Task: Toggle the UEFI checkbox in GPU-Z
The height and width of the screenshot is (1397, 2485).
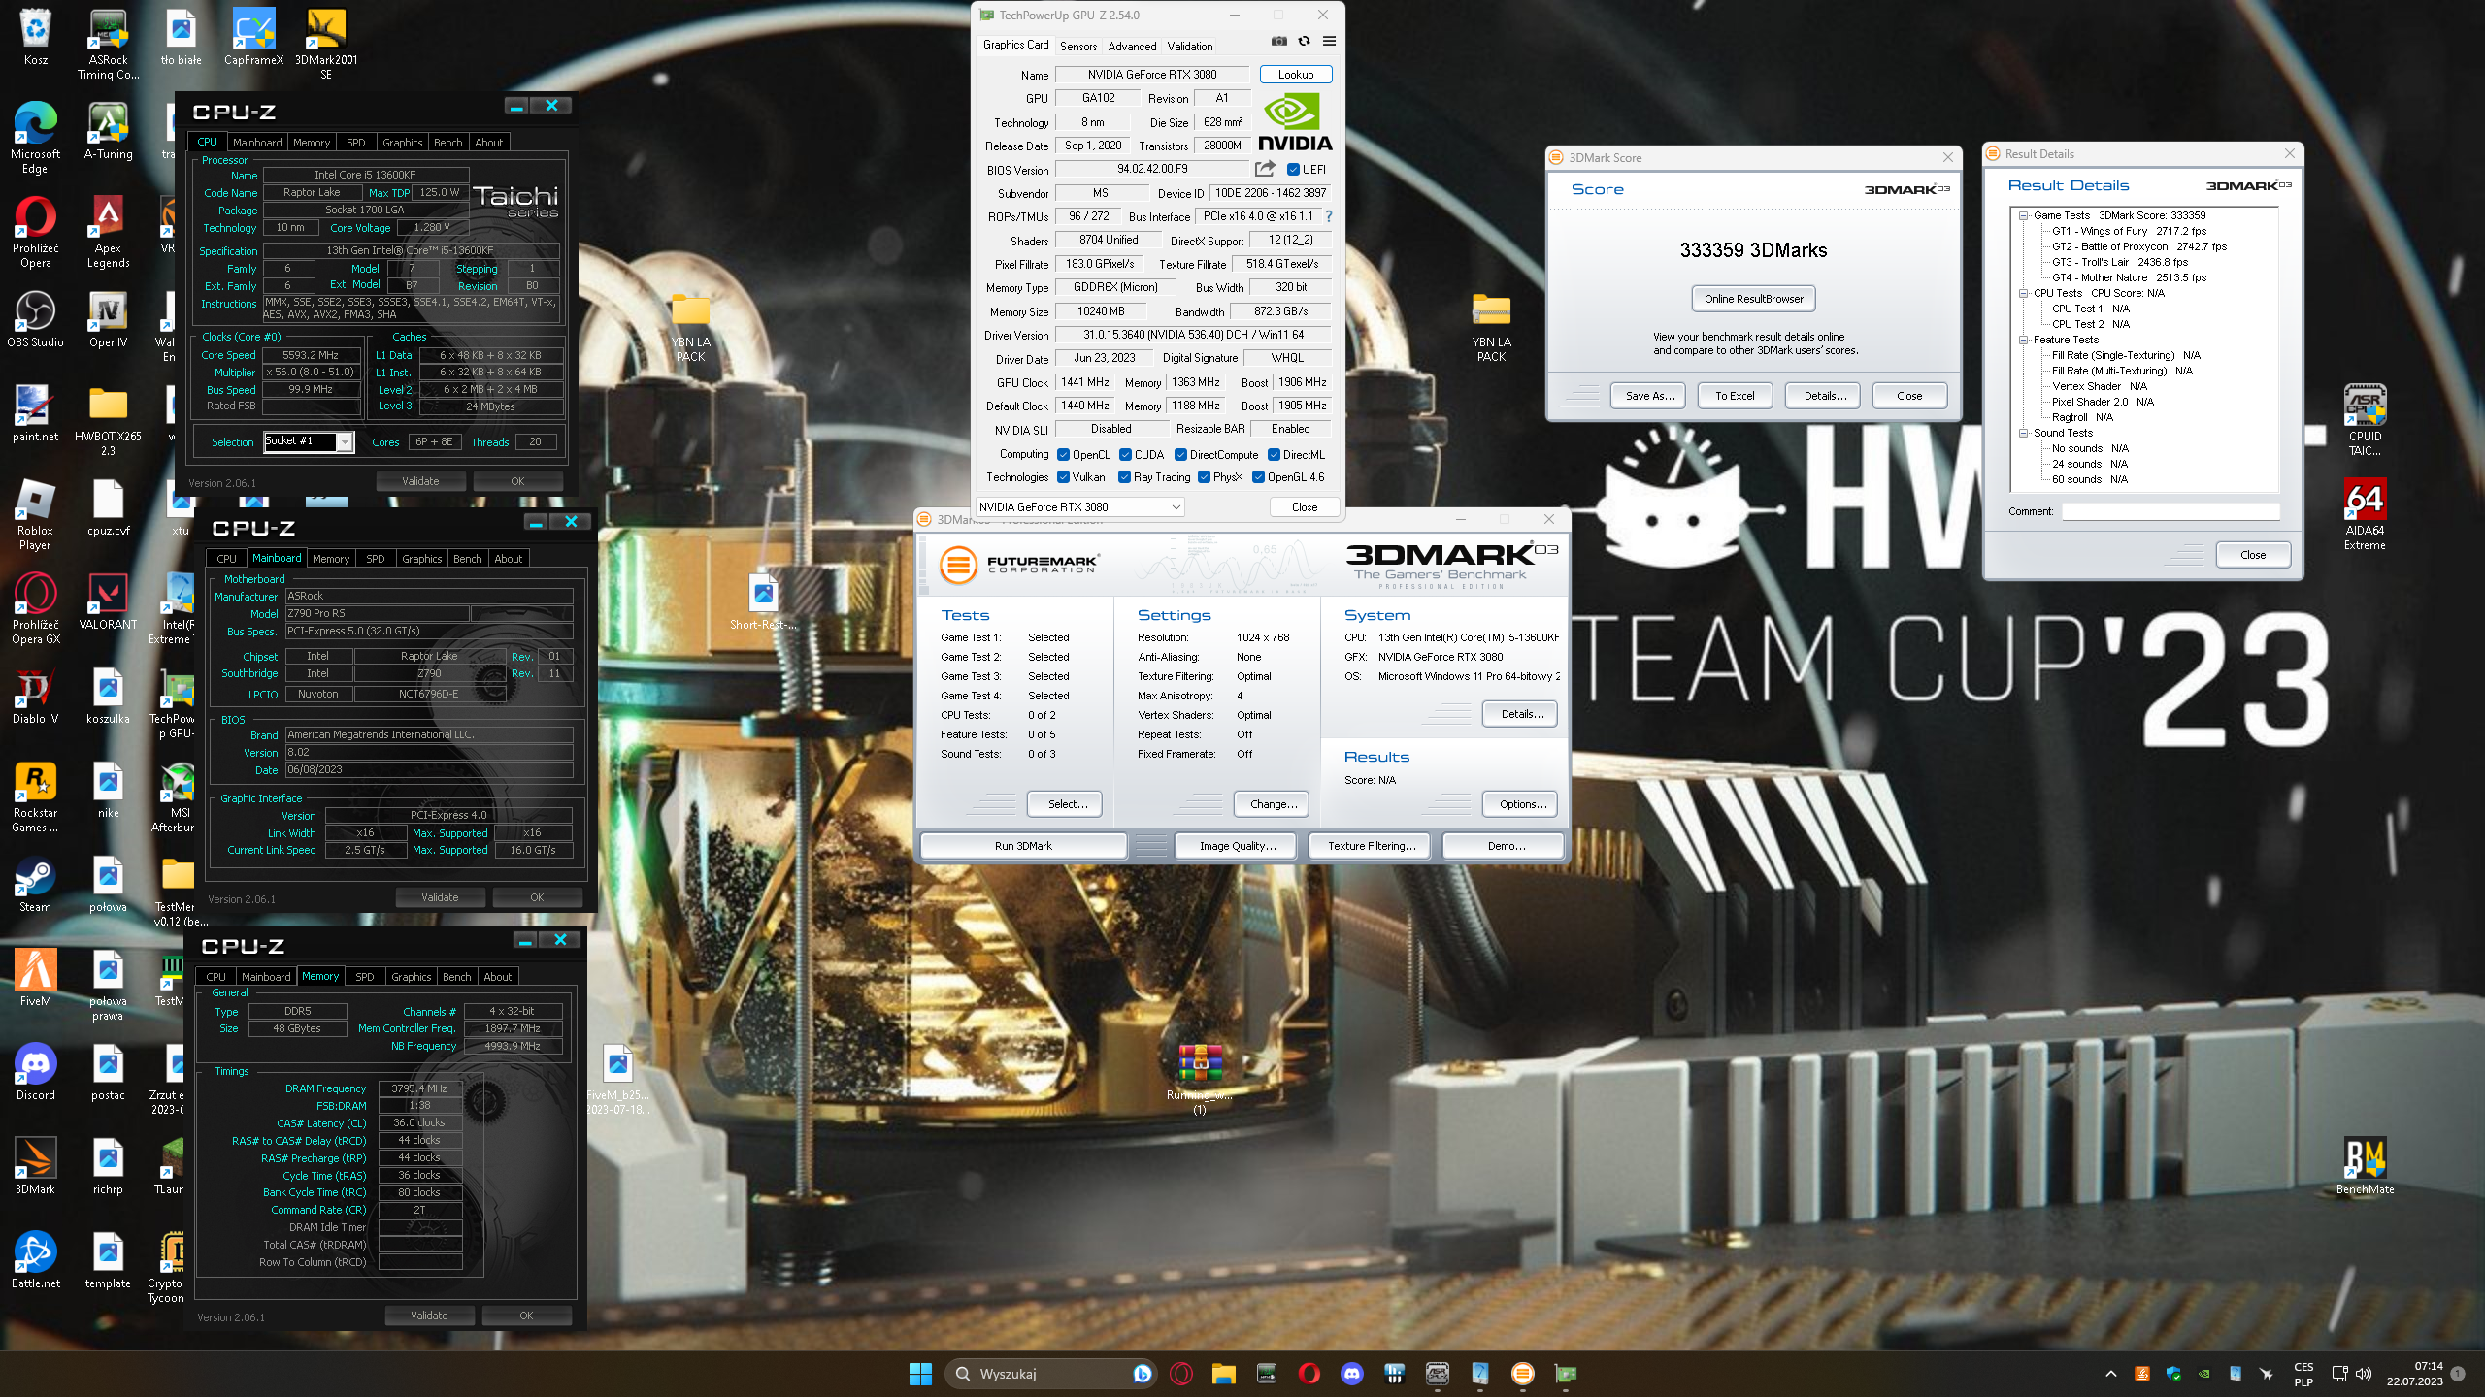Action: click(x=1293, y=169)
